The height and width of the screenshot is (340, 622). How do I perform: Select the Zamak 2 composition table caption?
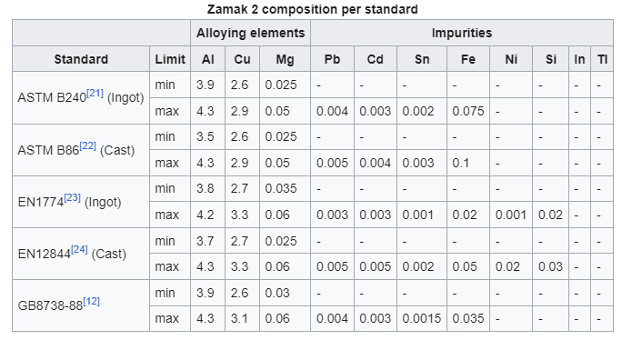tap(313, 9)
